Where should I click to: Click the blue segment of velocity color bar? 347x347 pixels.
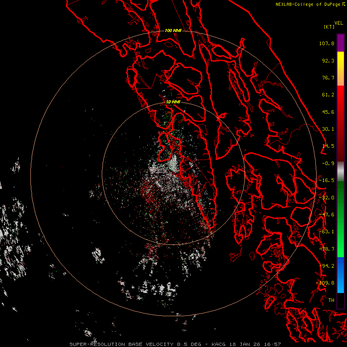(340, 275)
